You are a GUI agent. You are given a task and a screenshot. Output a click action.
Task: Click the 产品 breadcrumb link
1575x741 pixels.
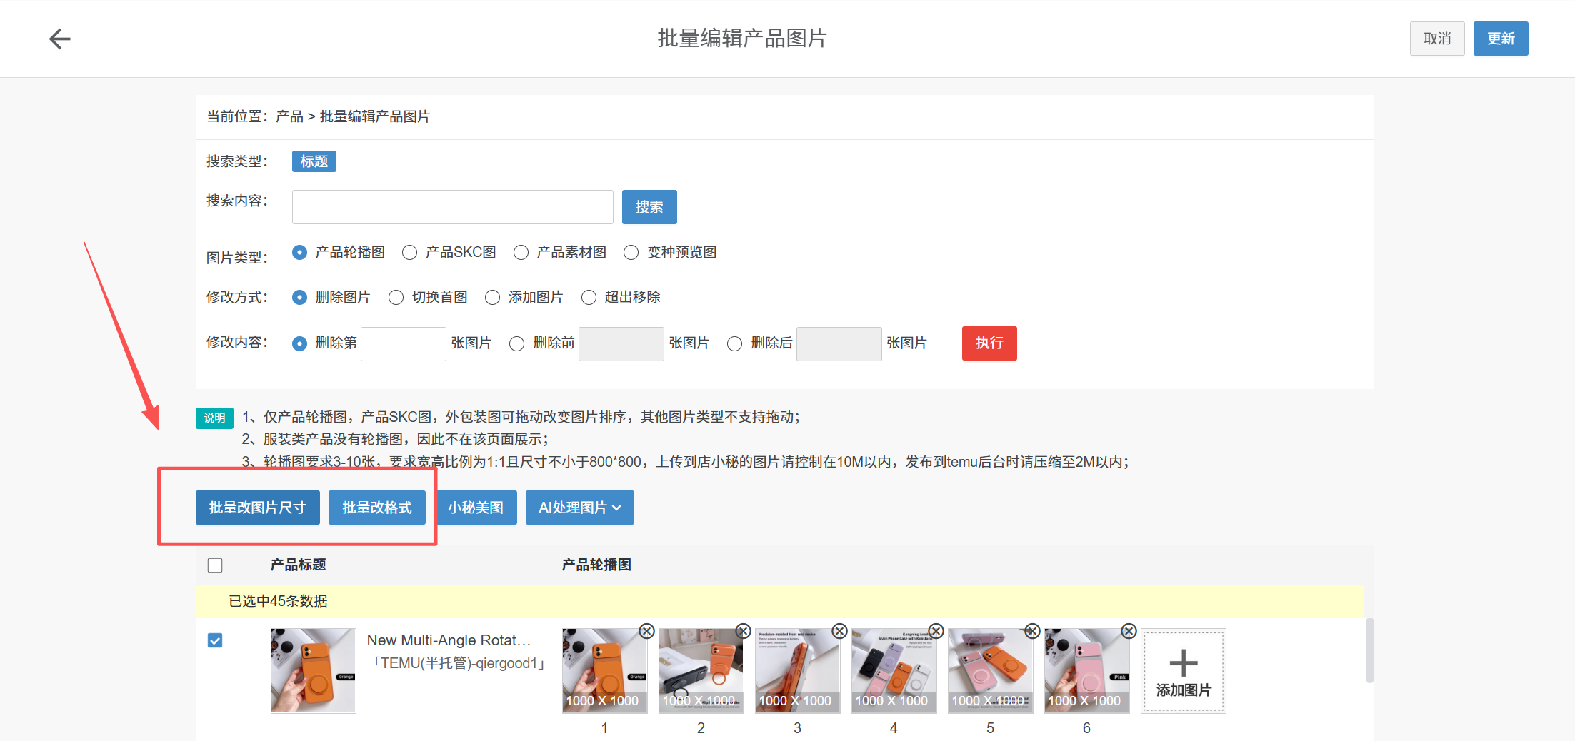(289, 116)
